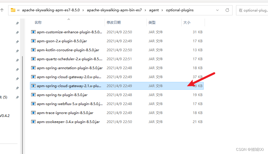Image resolution: width=268 pixels, height=154 pixels.
Task: Click icon of apm-spring-webflux-5.x-plugin jar
Action: click(33, 104)
